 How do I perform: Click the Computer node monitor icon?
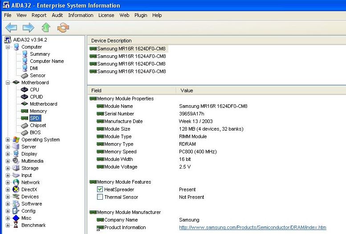[16, 47]
